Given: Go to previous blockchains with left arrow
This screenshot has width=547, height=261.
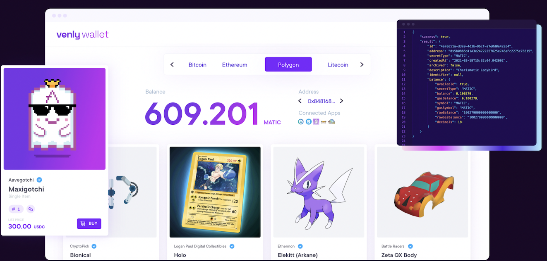Looking at the screenshot, I should coord(172,64).
